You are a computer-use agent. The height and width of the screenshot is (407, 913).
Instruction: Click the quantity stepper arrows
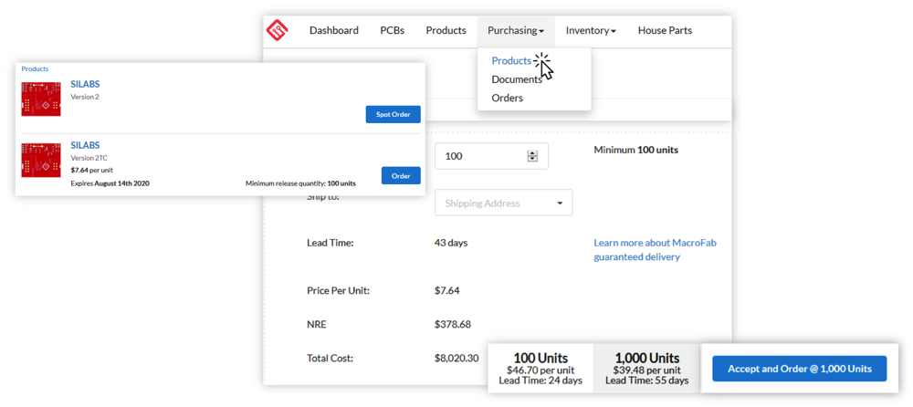[532, 156]
